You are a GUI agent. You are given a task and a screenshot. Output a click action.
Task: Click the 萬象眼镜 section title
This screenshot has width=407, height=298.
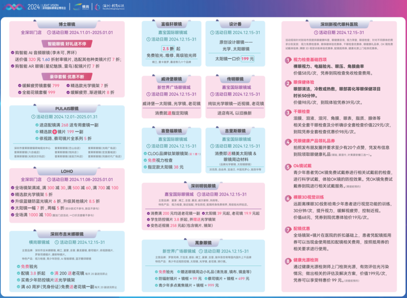point(202,243)
